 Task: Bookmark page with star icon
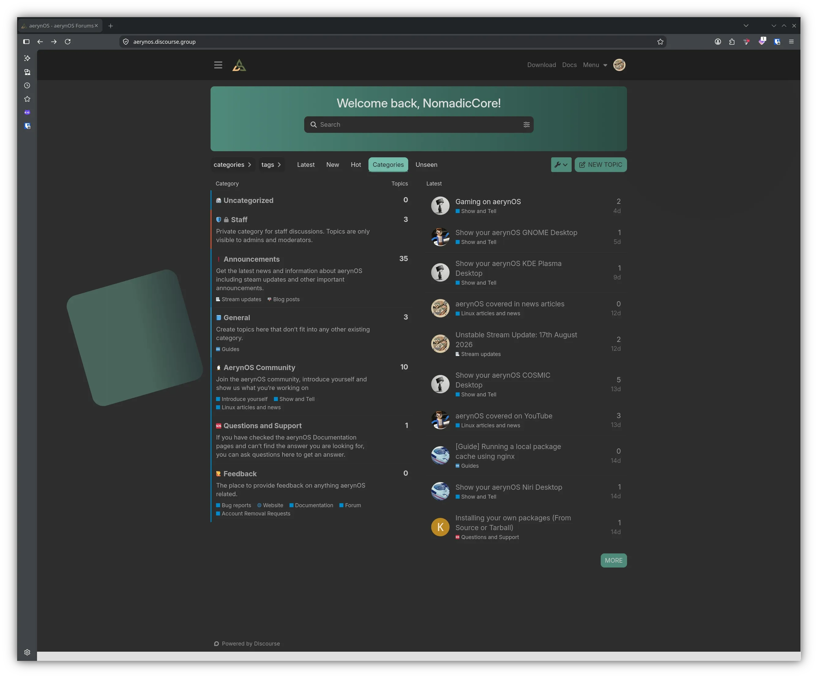tap(660, 42)
